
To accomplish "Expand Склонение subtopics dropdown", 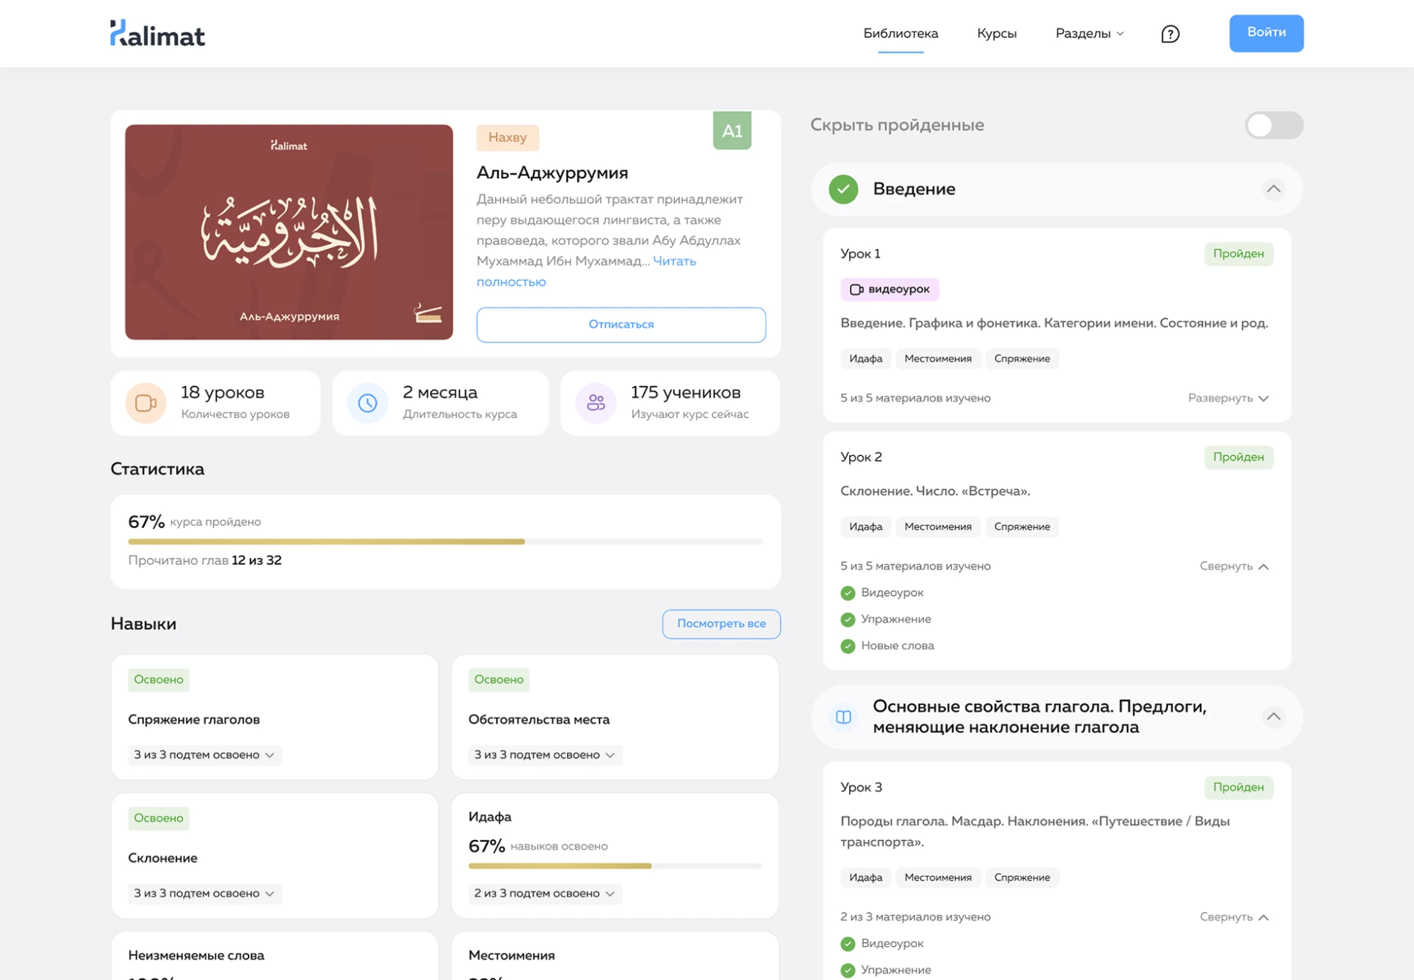I will pos(204,894).
